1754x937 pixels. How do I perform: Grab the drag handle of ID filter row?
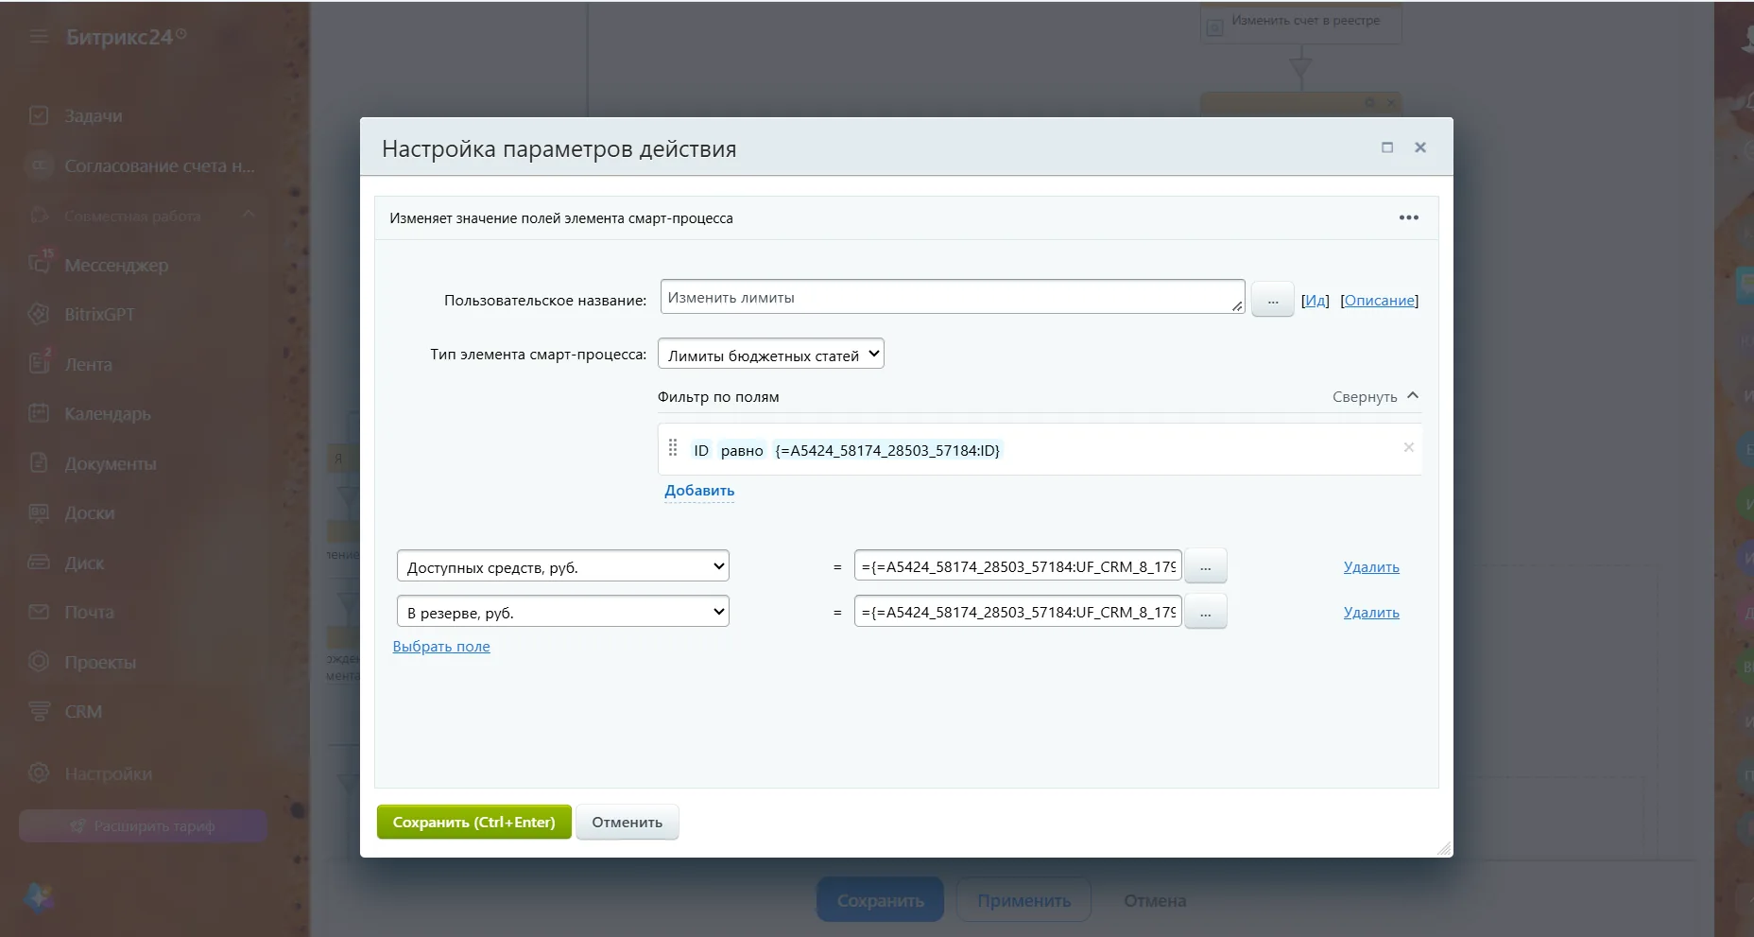(x=673, y=448)
